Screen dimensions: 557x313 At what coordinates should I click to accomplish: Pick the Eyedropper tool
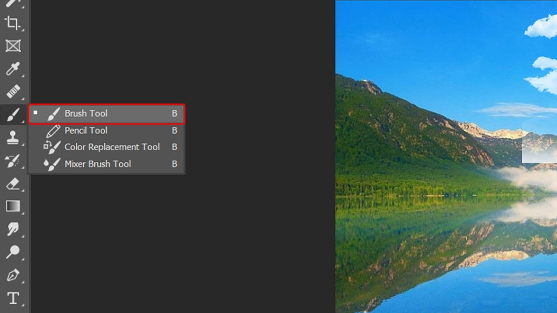13,69
